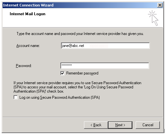Screen dimensions: 166x135
Task: Click the 'Remember password' label text
Action: tap(82, 73)
